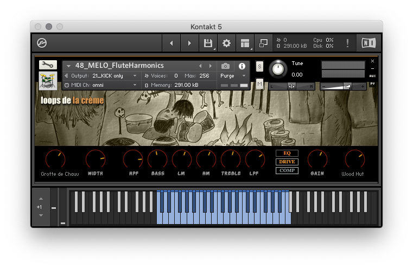Click the GAIN knob
413x268 pixels.
(317, 159)
